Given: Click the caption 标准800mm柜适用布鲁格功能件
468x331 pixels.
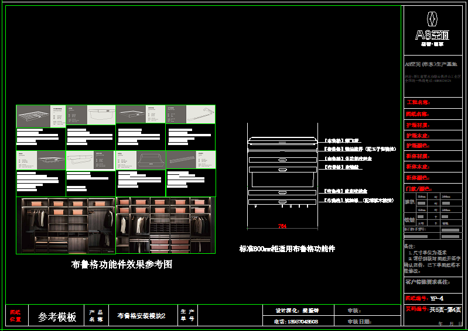Looking at the screenshot, I should pos(287,249).
